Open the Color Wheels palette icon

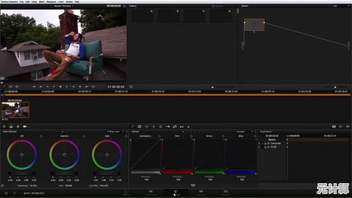click(x=4, y=127)
